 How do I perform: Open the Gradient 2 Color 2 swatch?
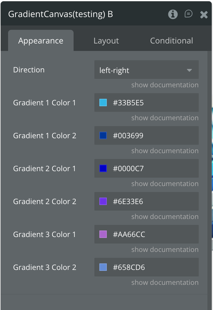(x=103, y=202)
